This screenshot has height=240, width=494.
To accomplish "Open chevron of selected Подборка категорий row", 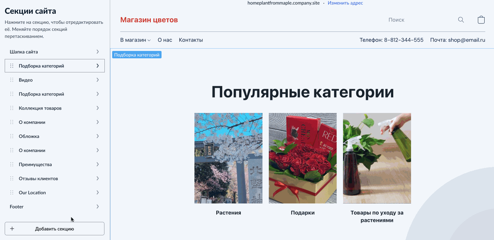I will click(98, 66).
